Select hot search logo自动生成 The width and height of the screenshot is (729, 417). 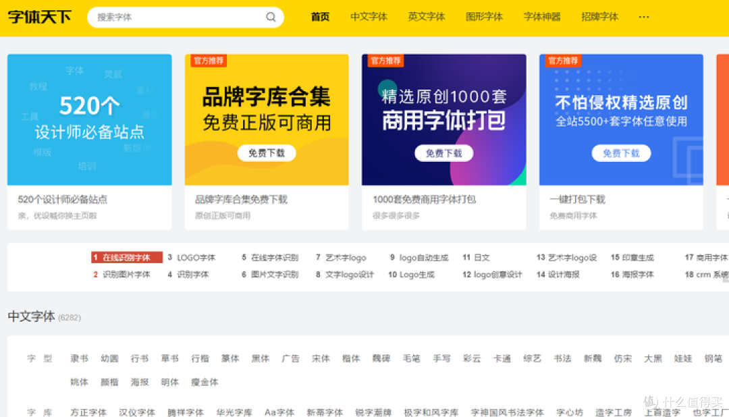point(423,258)
